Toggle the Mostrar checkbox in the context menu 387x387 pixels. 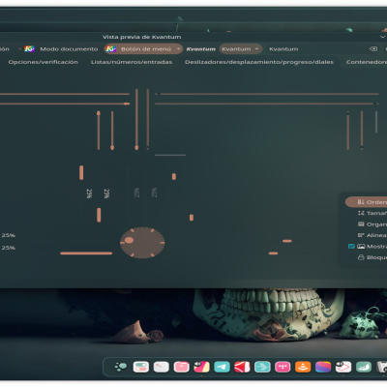(x=351, y=247)
